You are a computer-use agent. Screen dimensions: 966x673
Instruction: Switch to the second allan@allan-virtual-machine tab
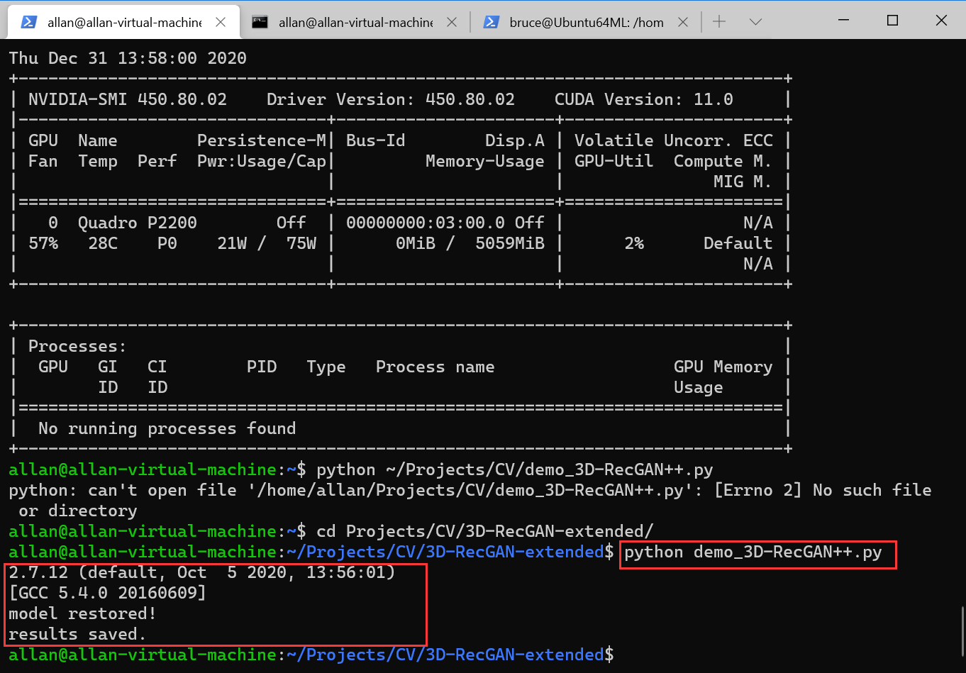tap(355, 23)
